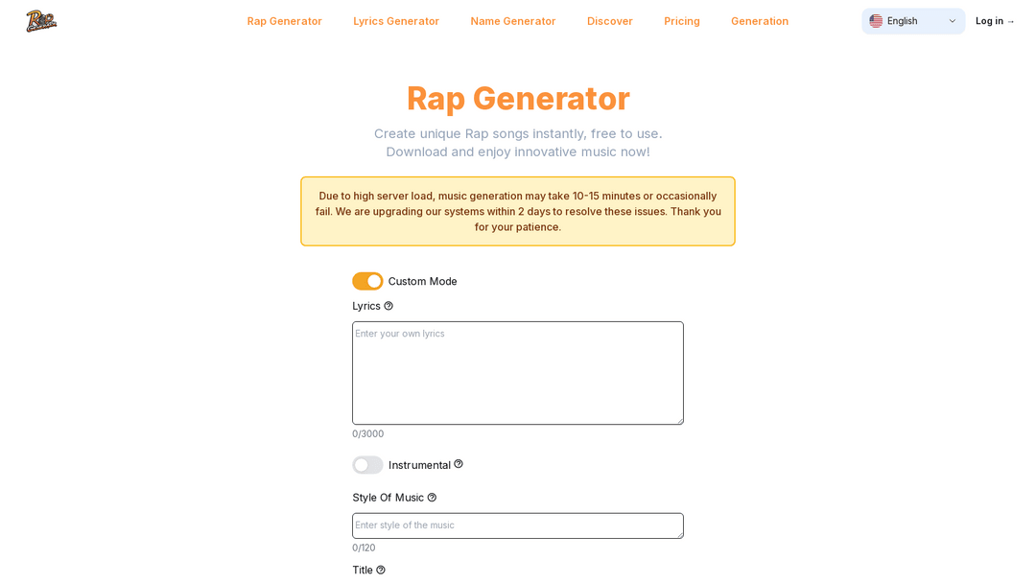The width and height of the screenshot is (1036, 583).
Task: Click the Style Of Music input field
Action: click(x=518, y=525)
